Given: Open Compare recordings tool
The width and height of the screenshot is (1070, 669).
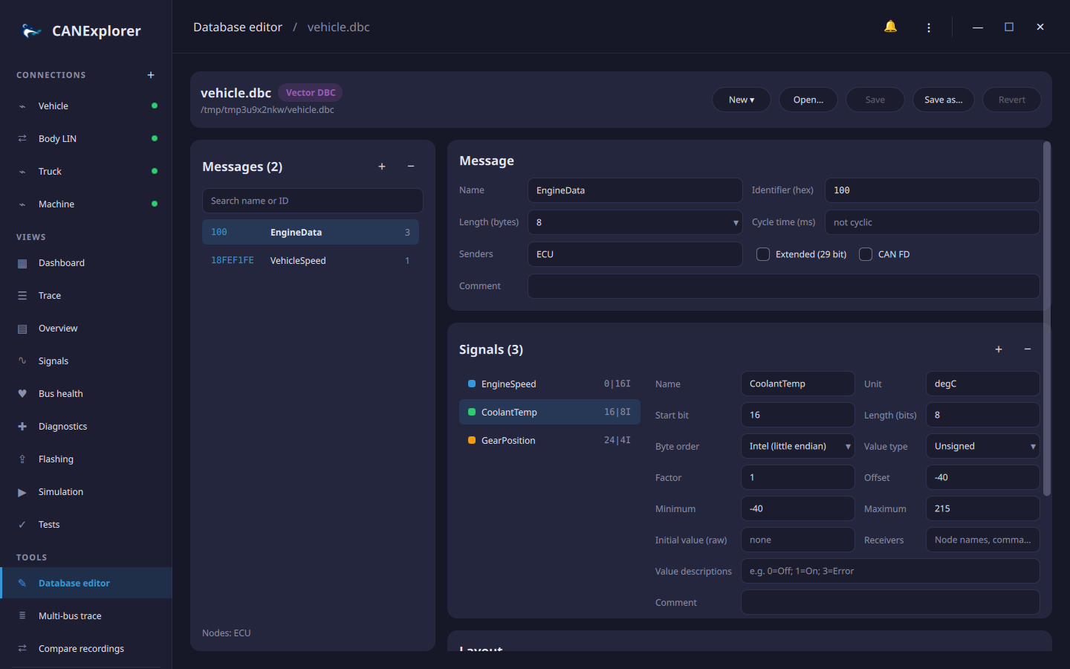Looking at the screenshot, I should [86, 649].
